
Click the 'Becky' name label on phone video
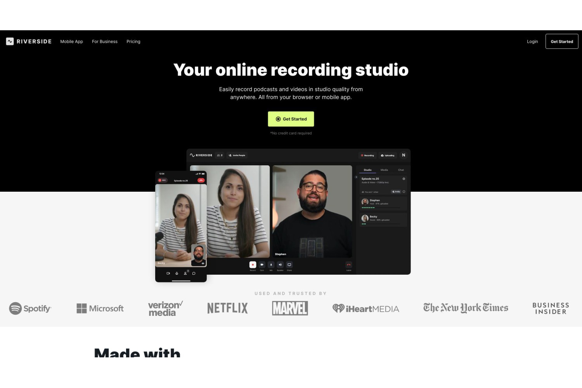coord(161,263)
